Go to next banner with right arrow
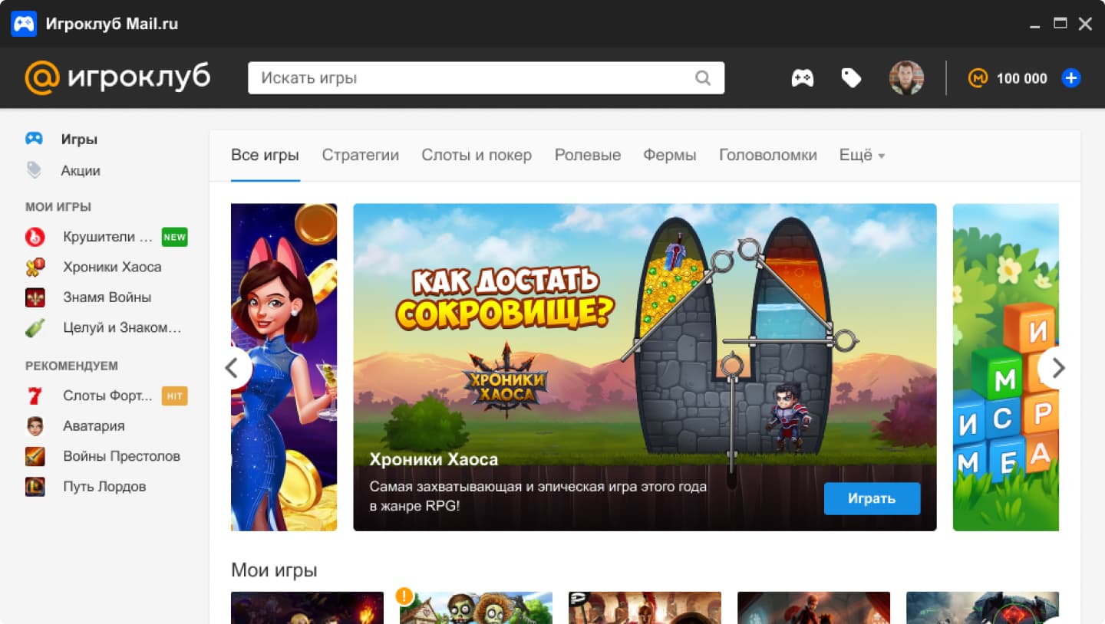Viewport: 1105px width, 624px height. click(1058, 368)
